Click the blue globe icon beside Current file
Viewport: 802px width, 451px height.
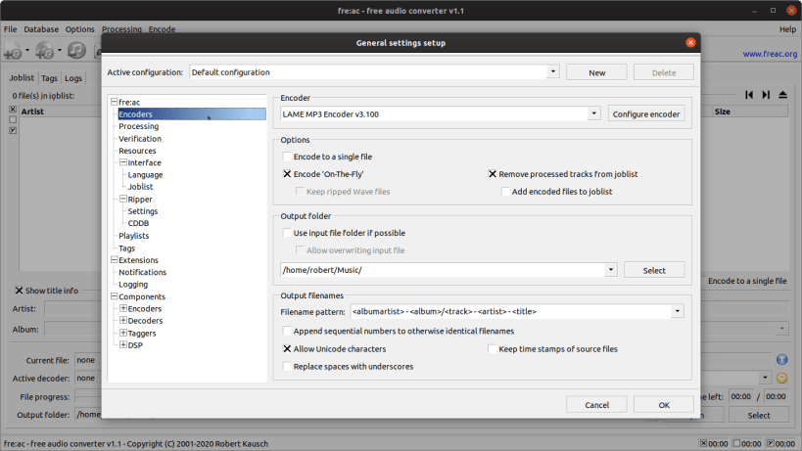point(781,360)
